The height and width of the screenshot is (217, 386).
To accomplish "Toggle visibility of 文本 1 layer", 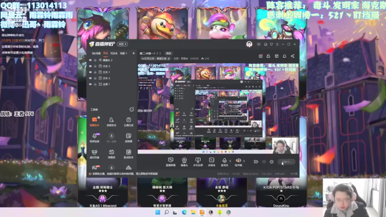I will pos(90,72).
